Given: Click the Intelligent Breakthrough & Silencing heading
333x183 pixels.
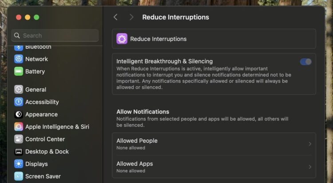Looking at the screenshot, I should point(165,61).
